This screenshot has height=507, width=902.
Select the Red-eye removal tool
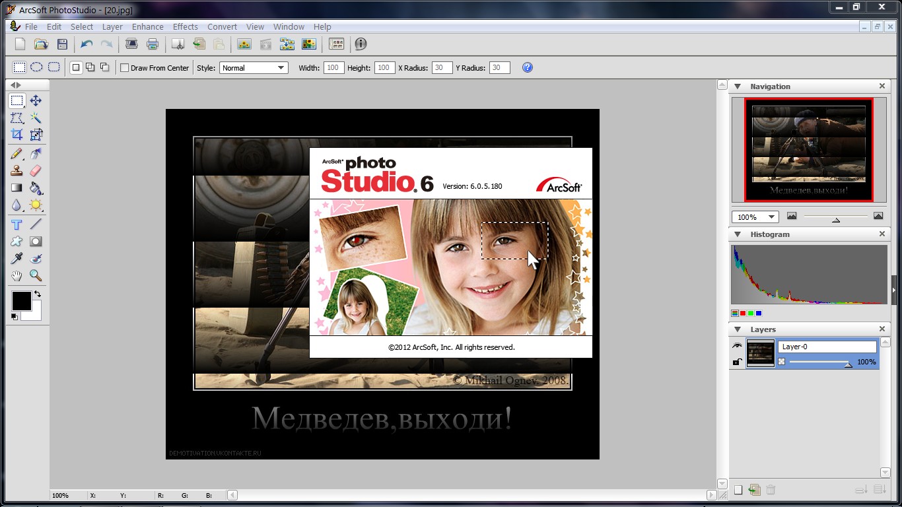pos(36,258)
